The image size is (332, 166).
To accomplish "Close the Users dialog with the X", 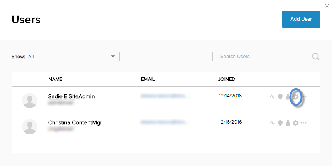I will 328,5.
